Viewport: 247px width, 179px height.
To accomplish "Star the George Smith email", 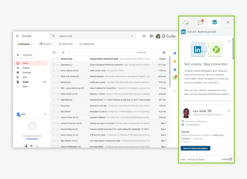I will coord(58,59).
